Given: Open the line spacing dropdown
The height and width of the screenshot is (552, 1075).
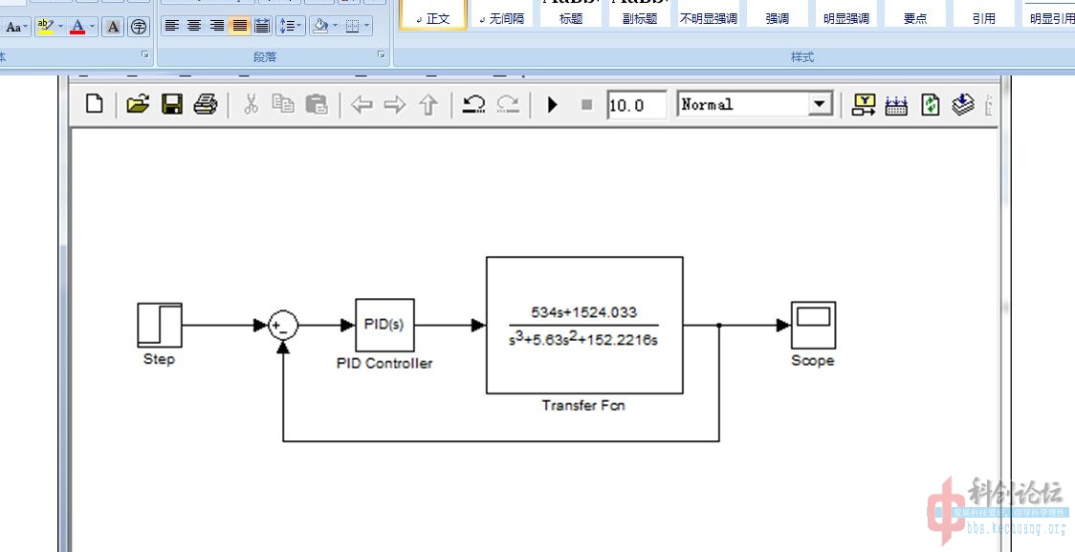Looking at the screenshot, I should (x=291, y=26).
